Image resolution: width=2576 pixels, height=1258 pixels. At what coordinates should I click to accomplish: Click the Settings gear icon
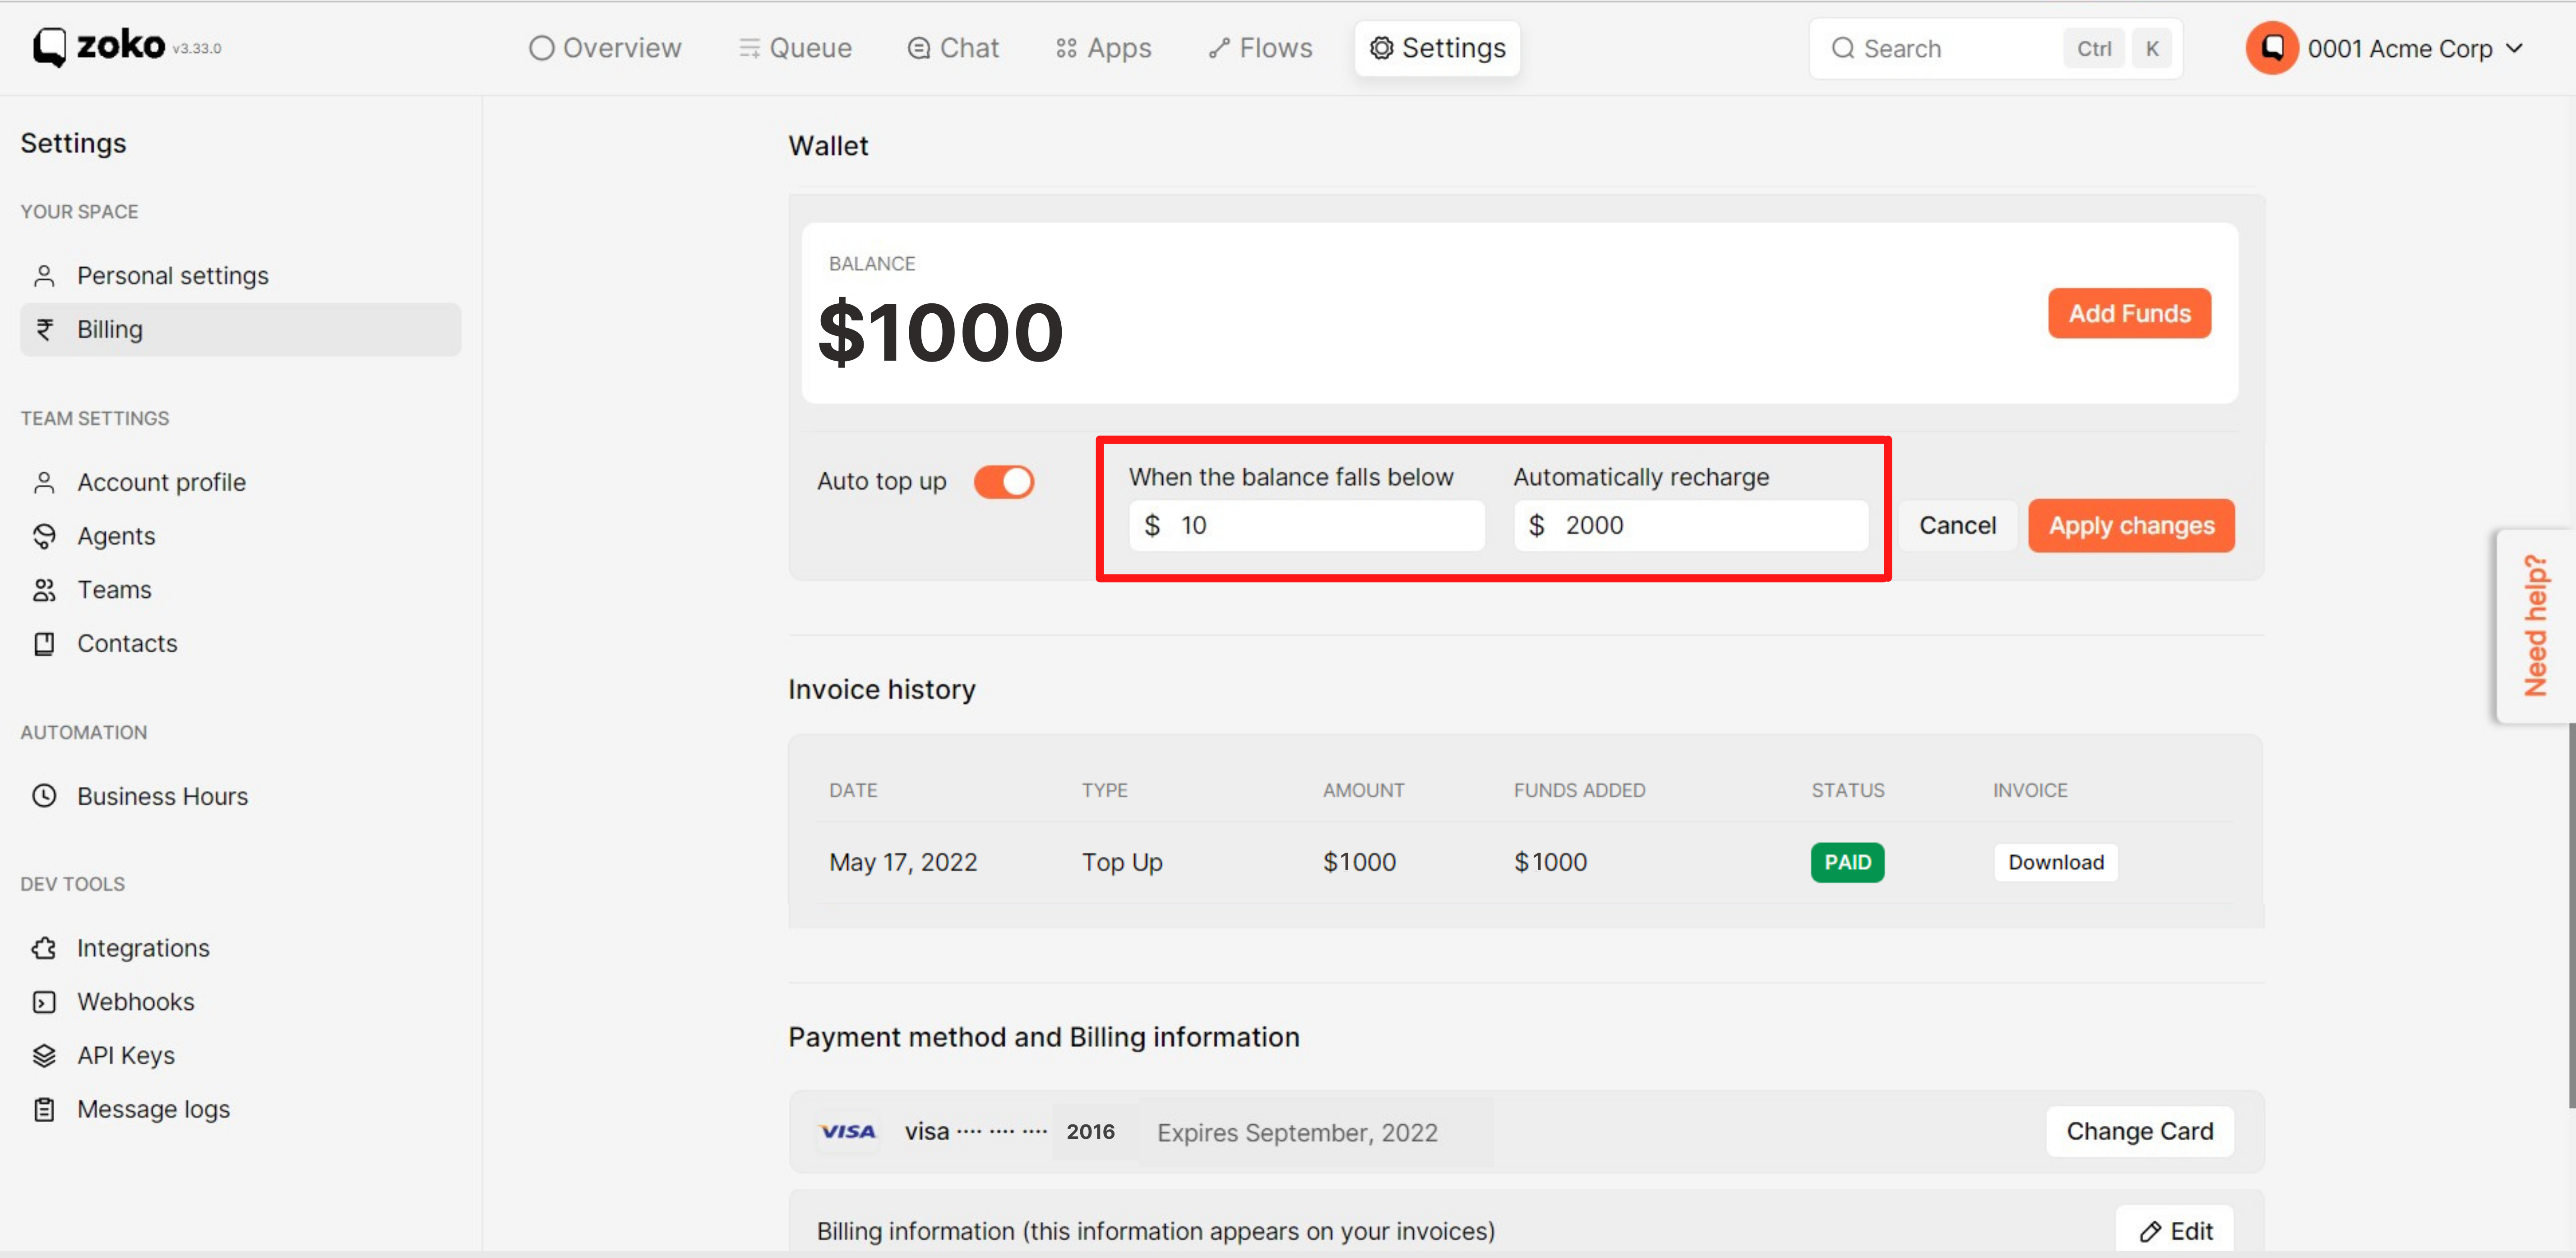[1381, 48]
